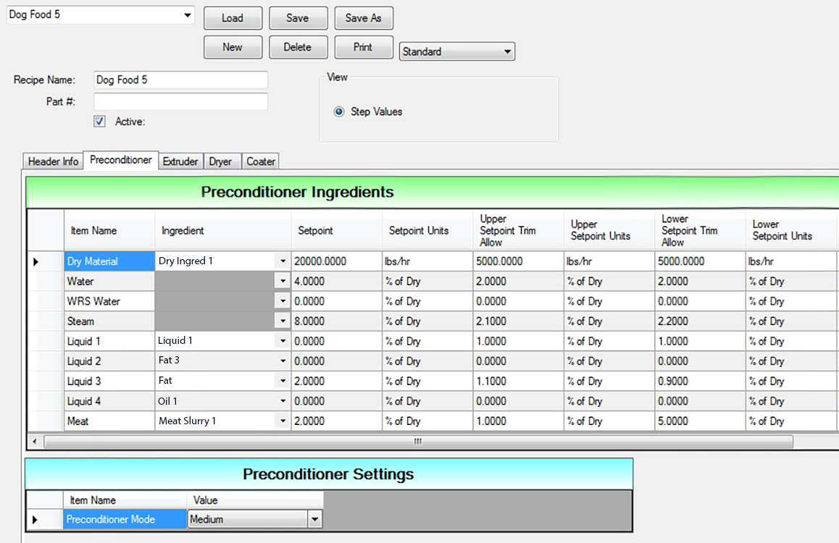Open the Dry Ingred 1 ingredient dropdown
The height and width of the screenshot is (543, 839).
click(283, 261)
